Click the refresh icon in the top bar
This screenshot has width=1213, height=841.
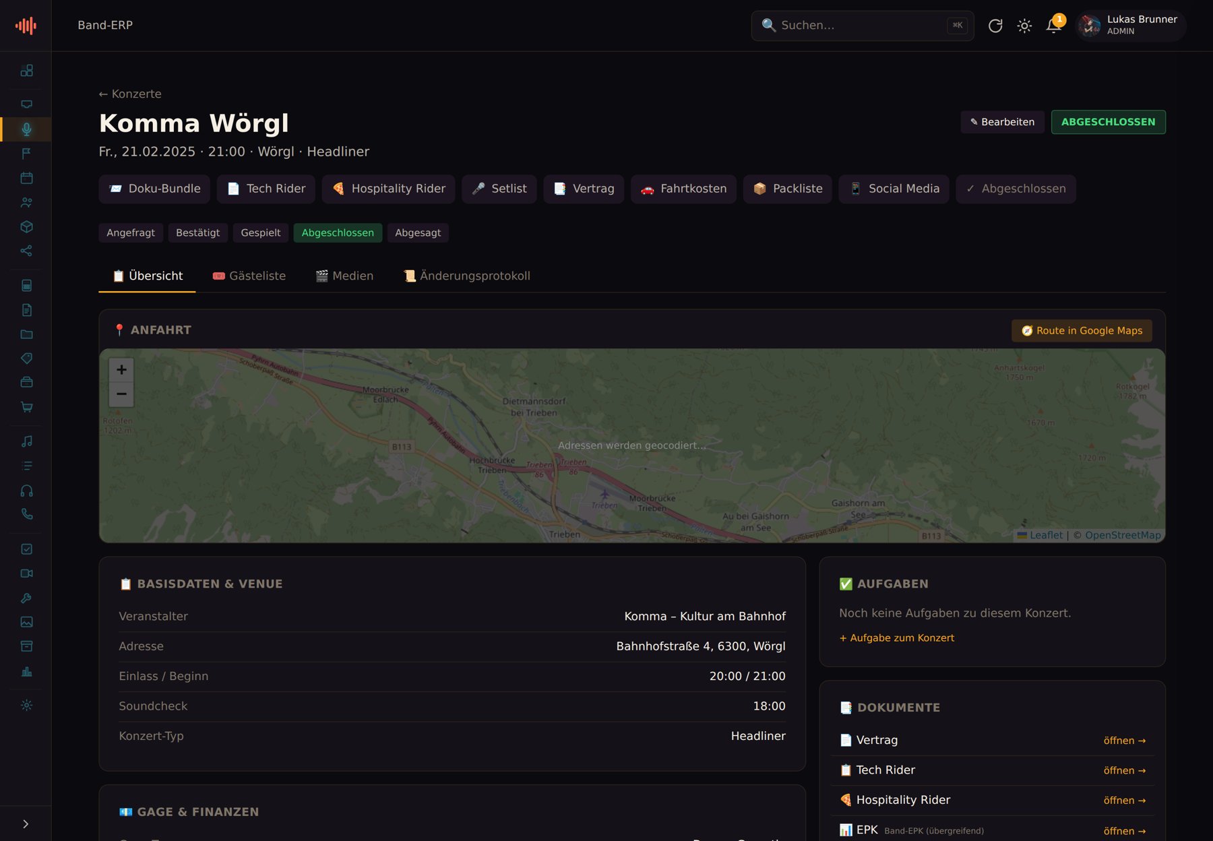point(995,26)
